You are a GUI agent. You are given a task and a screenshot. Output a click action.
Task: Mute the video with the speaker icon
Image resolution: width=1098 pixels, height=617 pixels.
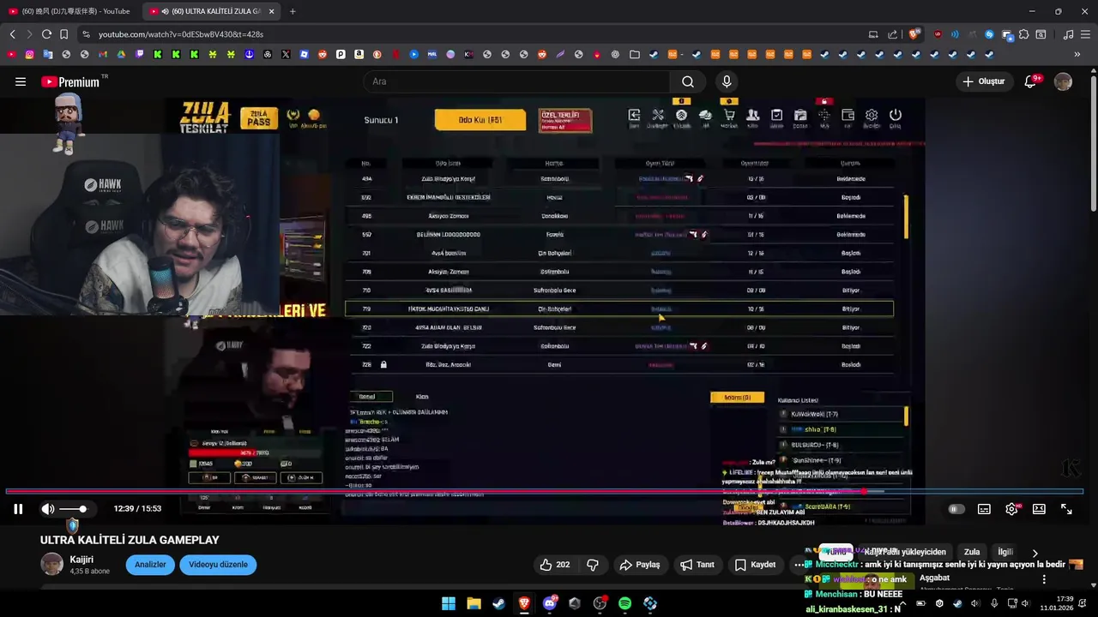click(x=48, y=509)
